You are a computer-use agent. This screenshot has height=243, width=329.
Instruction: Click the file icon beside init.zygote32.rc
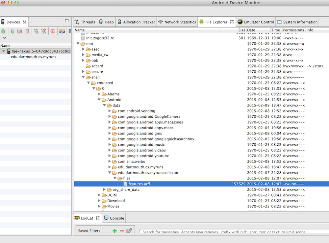point(83,38)
